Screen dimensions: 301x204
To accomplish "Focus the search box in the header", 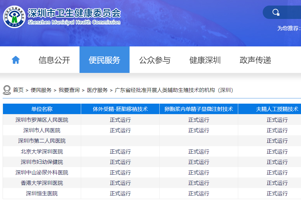I will (282, 12).
